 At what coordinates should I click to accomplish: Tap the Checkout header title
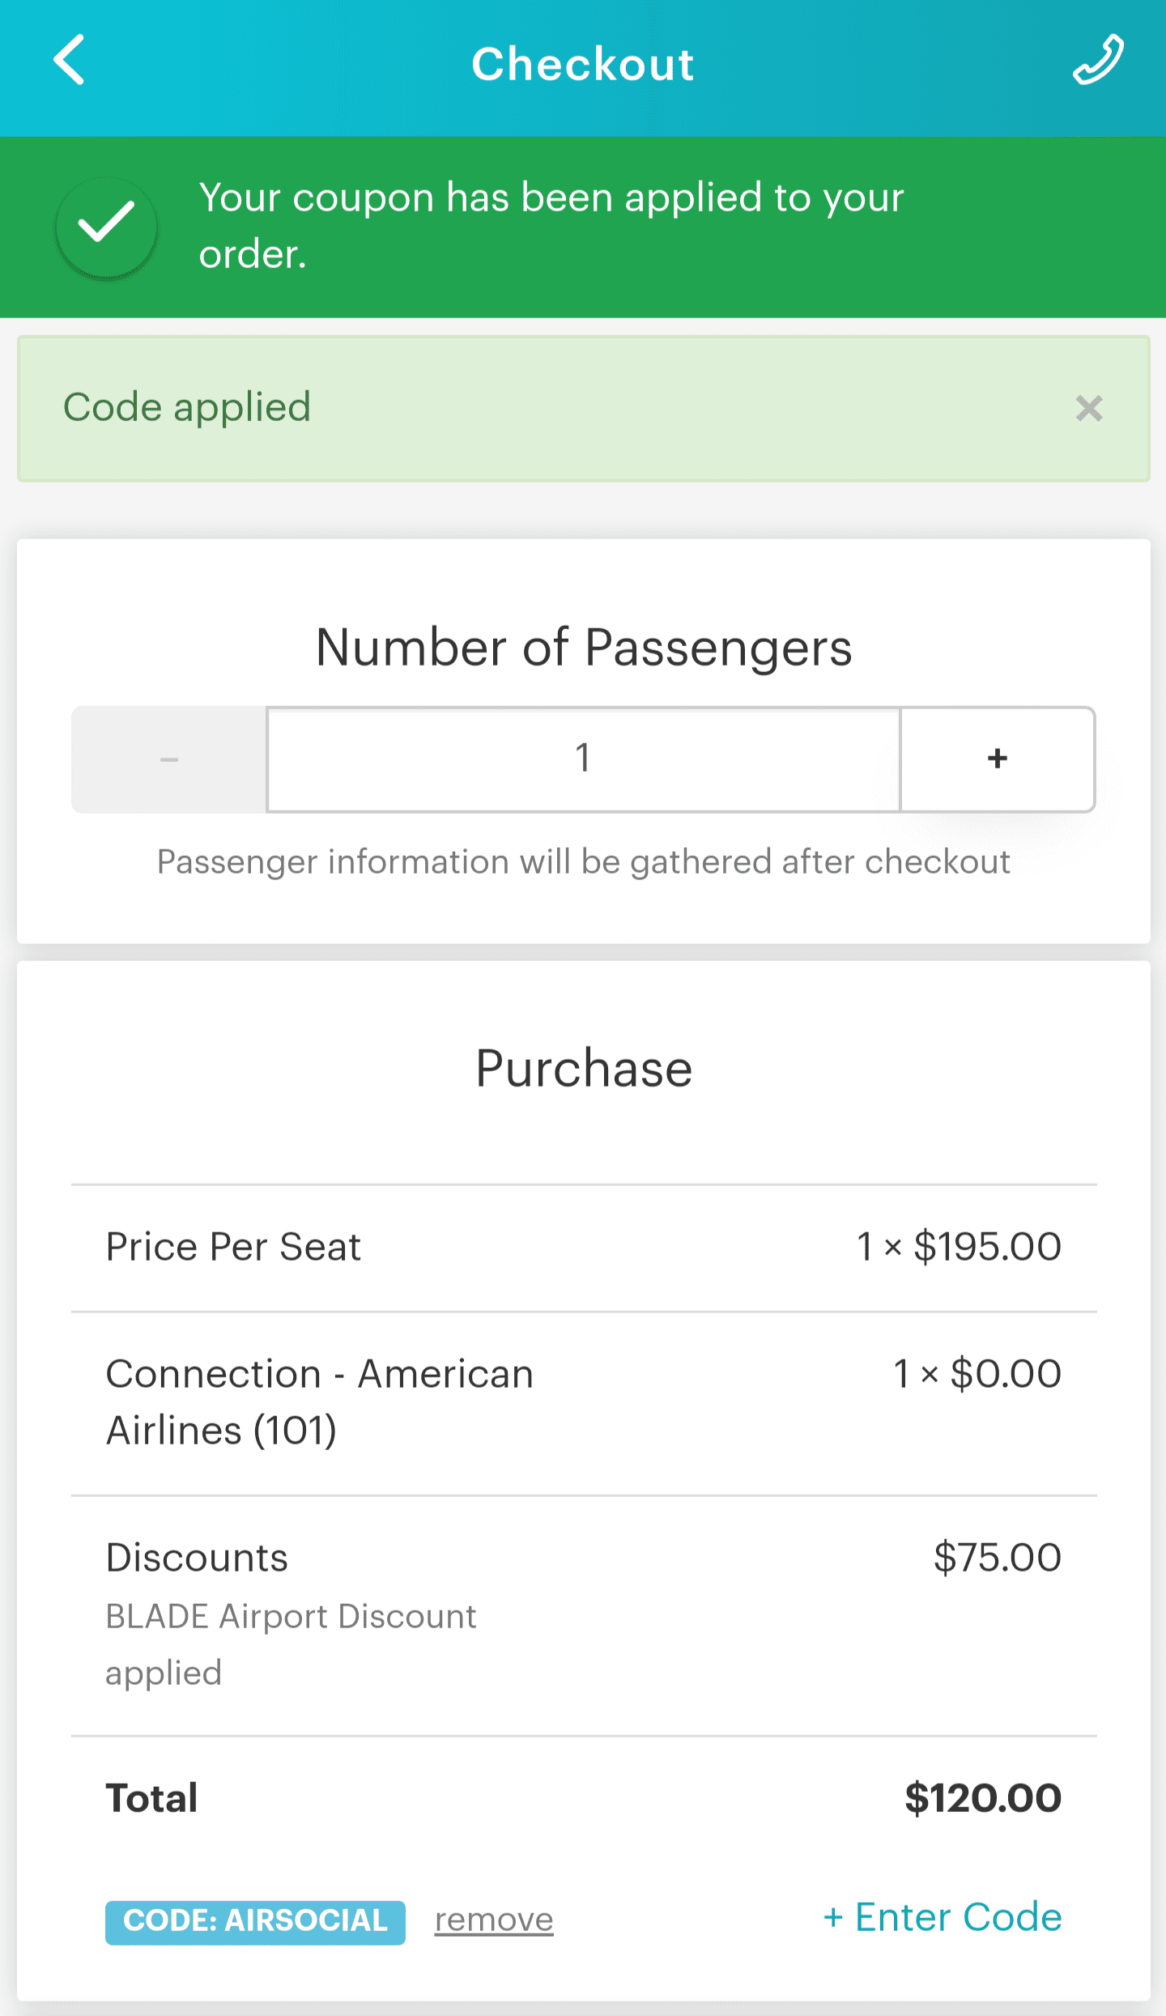point(583,64)
